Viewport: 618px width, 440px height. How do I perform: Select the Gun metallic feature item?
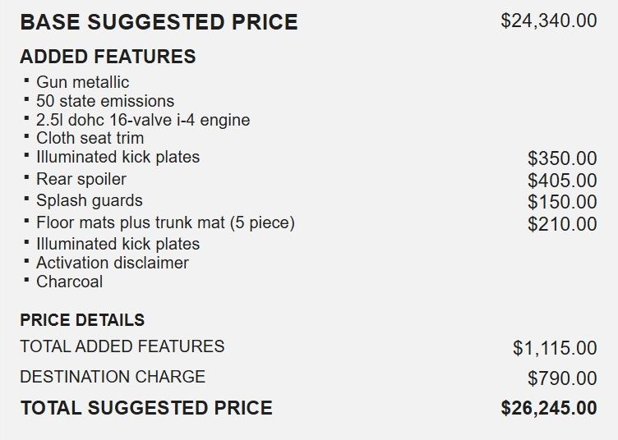[82, 82]
